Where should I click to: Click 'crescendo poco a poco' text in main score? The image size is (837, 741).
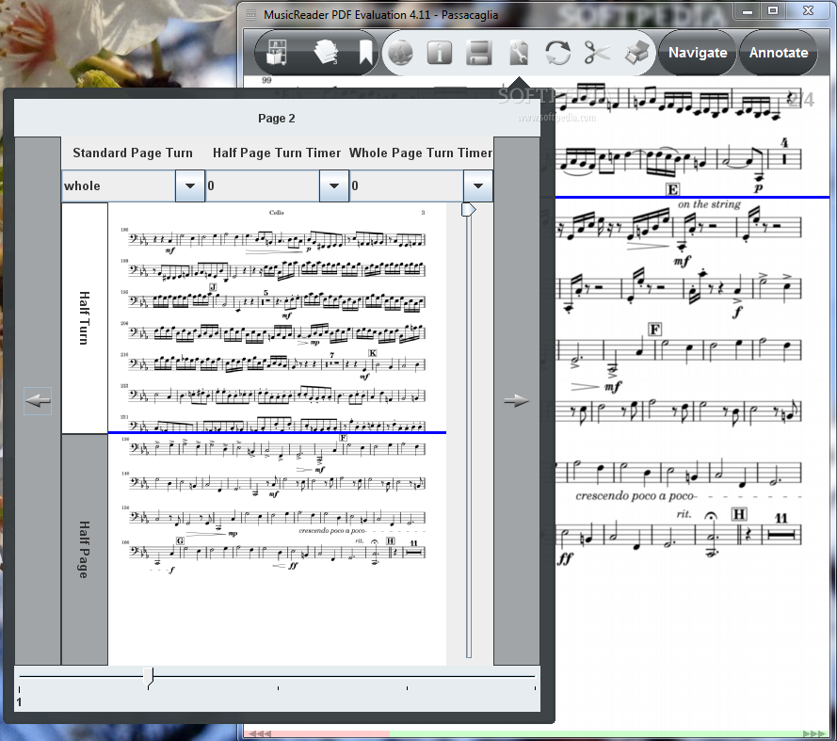tap(636, 496)
